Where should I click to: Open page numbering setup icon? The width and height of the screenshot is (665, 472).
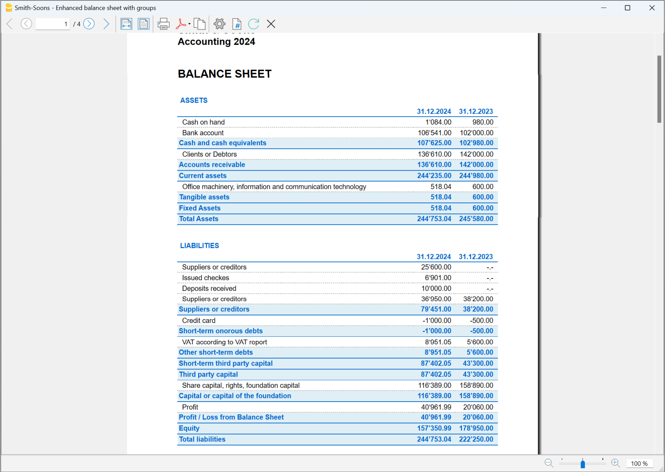(x=237, y=24)
